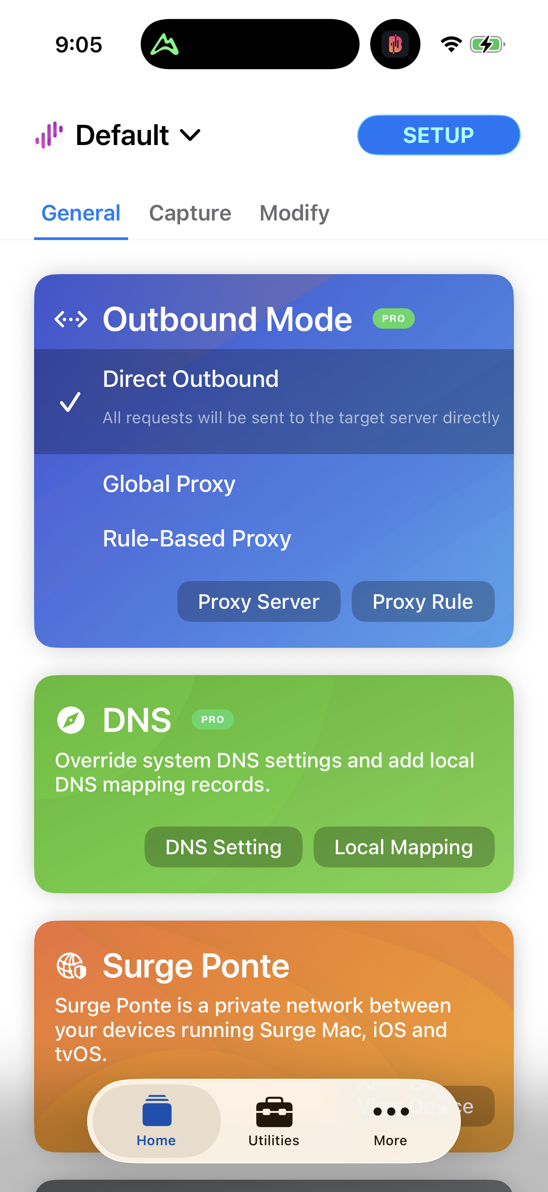
Task: Tap the Wi-Fi status icon
Action: pyautogui.click(x=451, y=45)
